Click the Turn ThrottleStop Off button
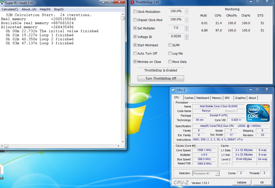Viewport: 275px width, 188px height. coord(161,78)
